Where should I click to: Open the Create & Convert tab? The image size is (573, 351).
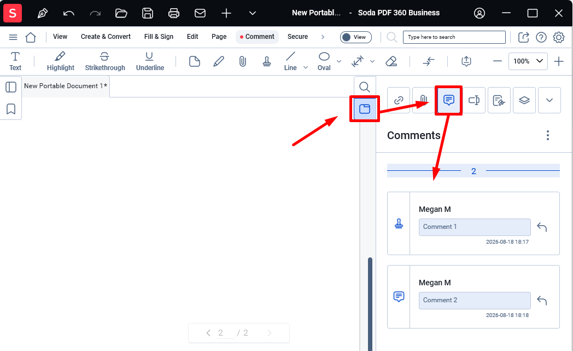(106, 37)
